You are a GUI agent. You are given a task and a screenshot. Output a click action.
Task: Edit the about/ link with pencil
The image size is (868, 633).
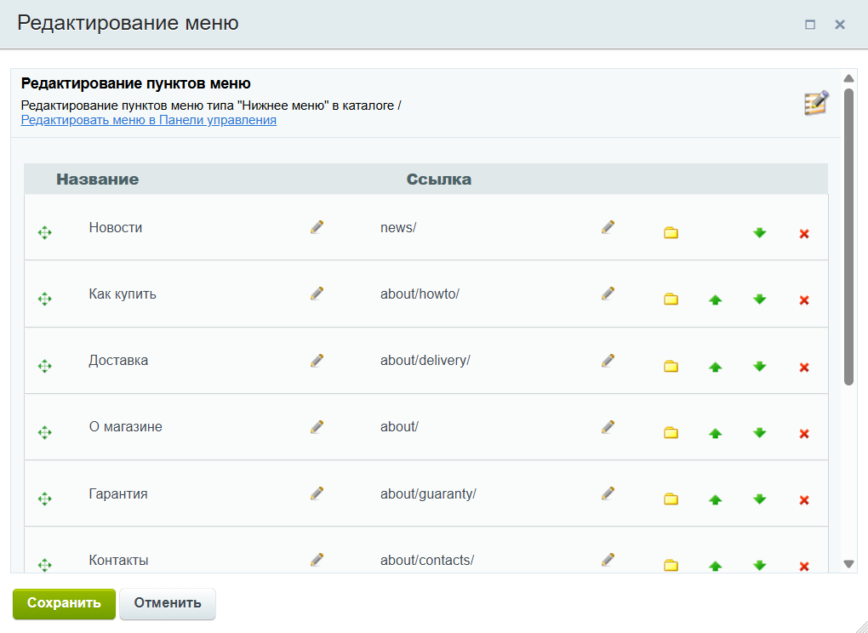[x=608, y=426]
